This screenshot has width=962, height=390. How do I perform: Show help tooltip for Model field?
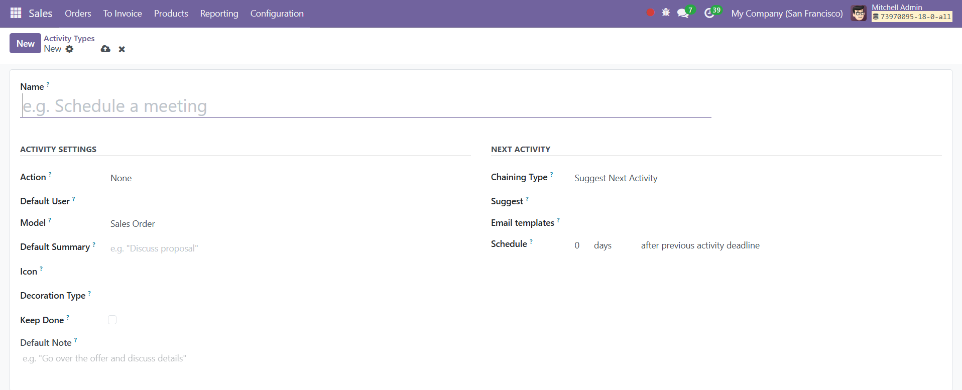pos(50,220)
